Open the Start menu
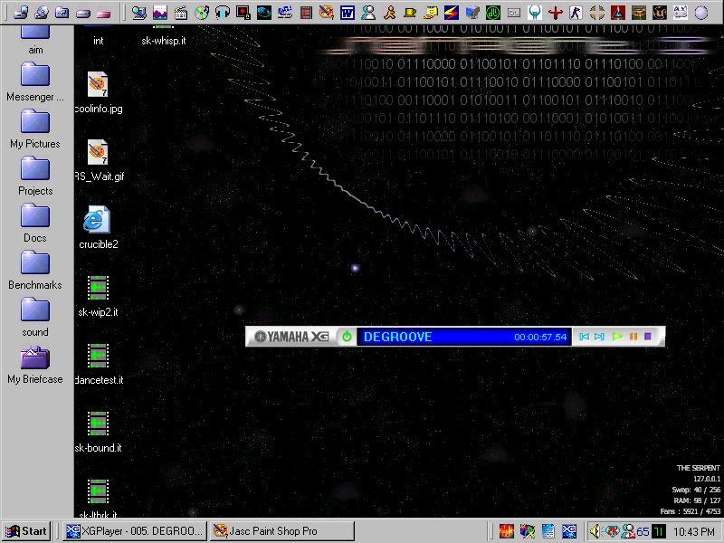This screenshot has height=543, width=724. tap(26, 531)
